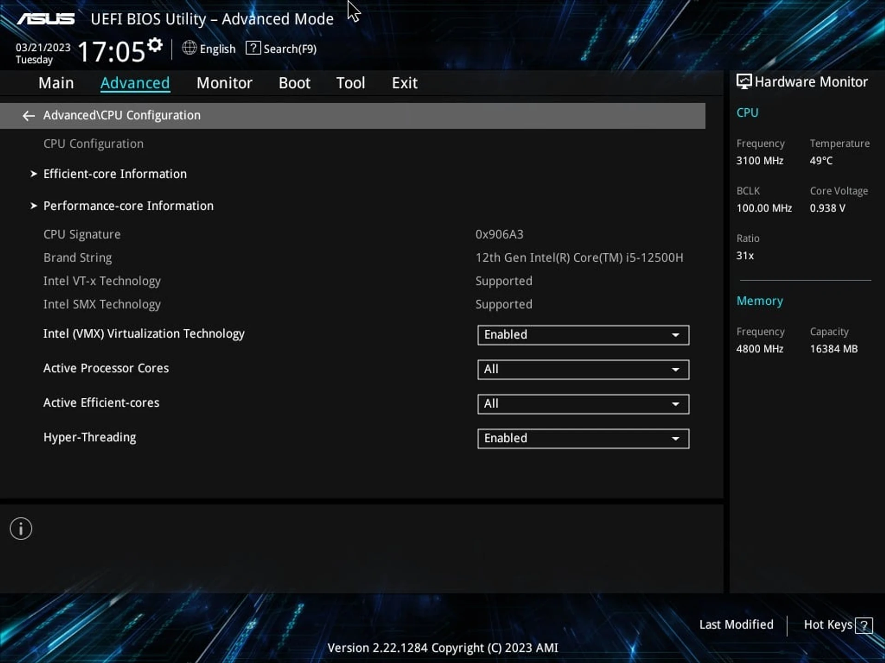
Task: Click the Intel (VMX) Virtualization Technology label
Action: 144,334
